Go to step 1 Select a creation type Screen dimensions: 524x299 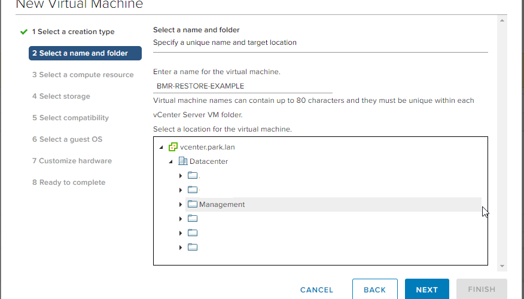[x=73, y=32]
